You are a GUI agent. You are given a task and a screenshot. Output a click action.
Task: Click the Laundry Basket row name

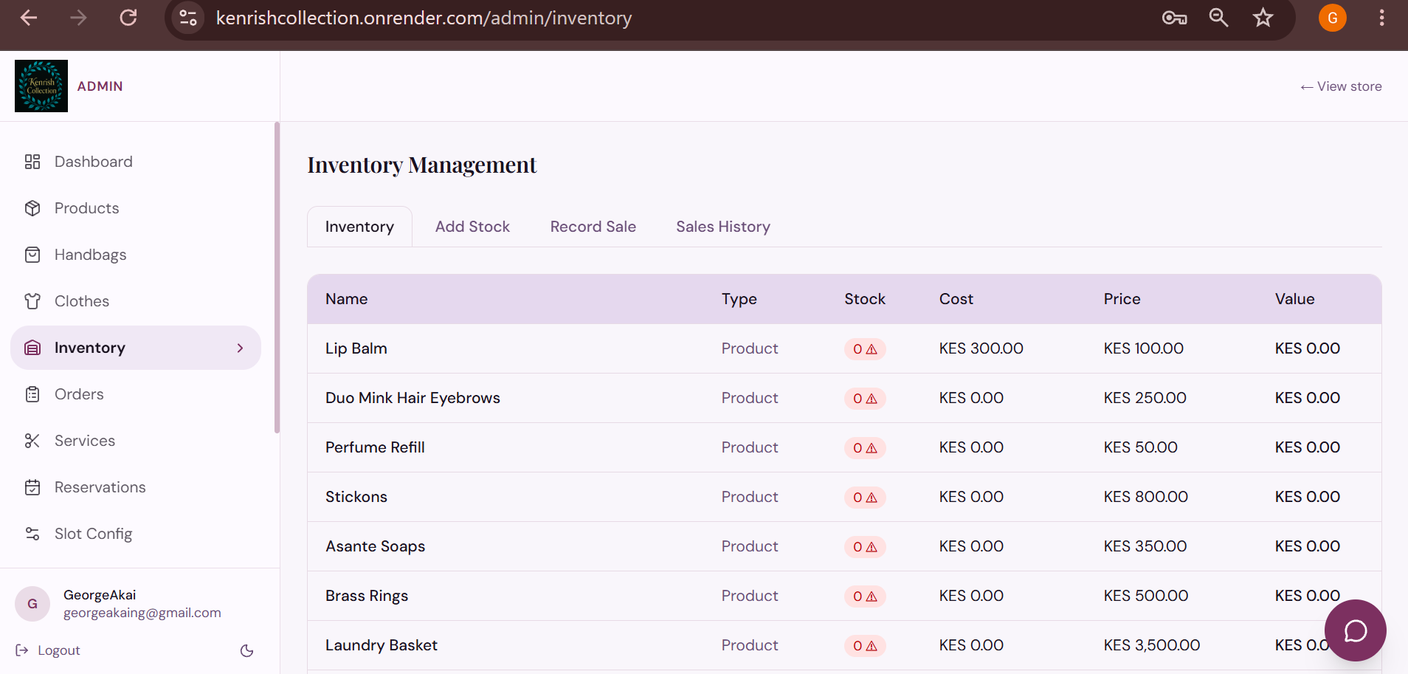(x=382, y=645)
